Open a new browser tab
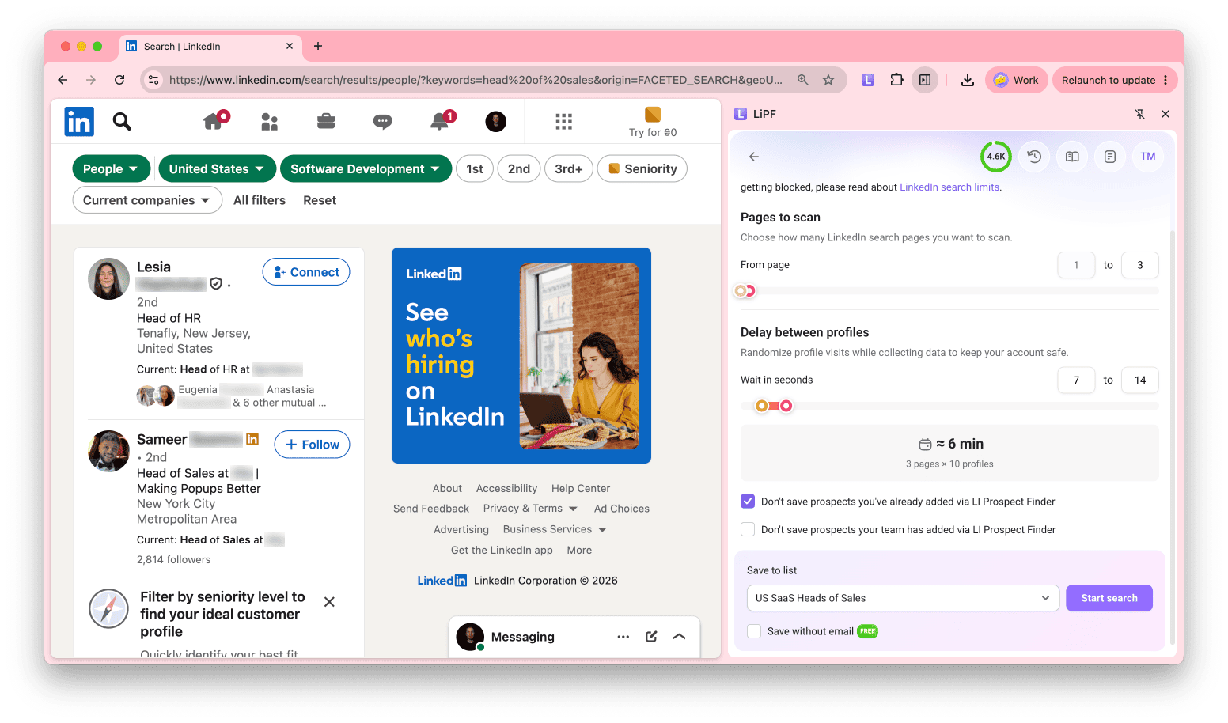1228x723 pixels. point(318,46)
